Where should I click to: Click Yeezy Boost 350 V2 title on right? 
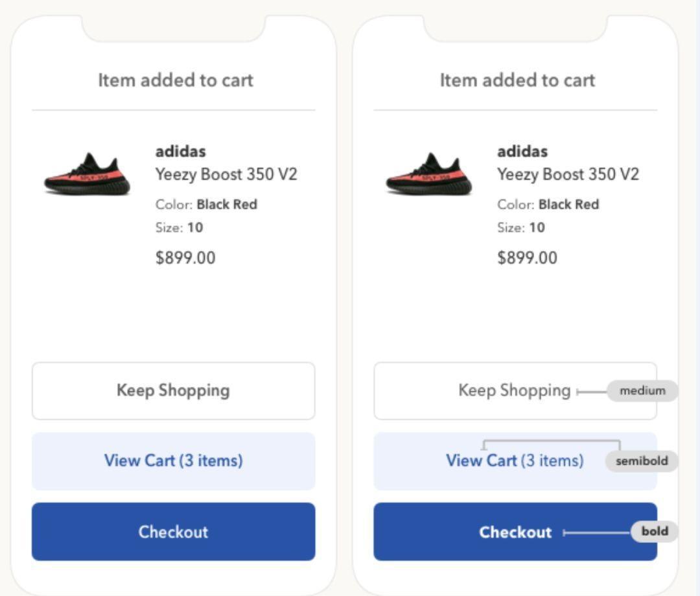coord(568,174)
